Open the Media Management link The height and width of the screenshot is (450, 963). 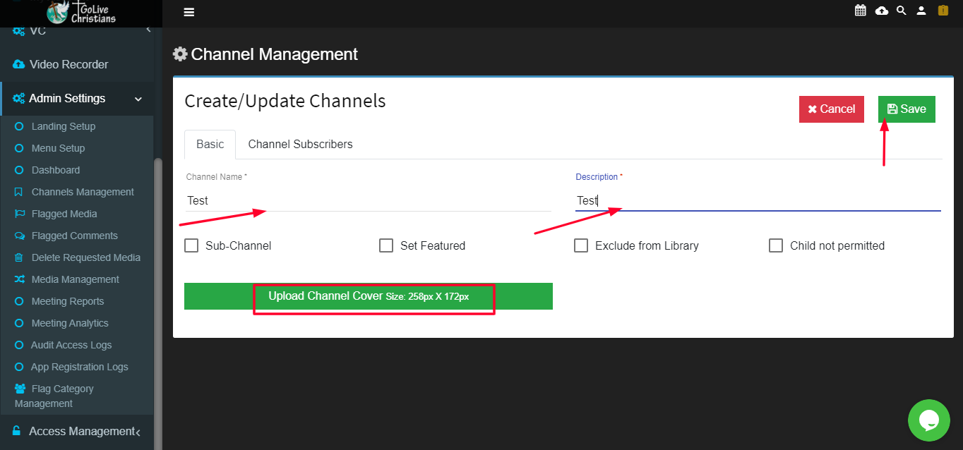click(76, 279)
